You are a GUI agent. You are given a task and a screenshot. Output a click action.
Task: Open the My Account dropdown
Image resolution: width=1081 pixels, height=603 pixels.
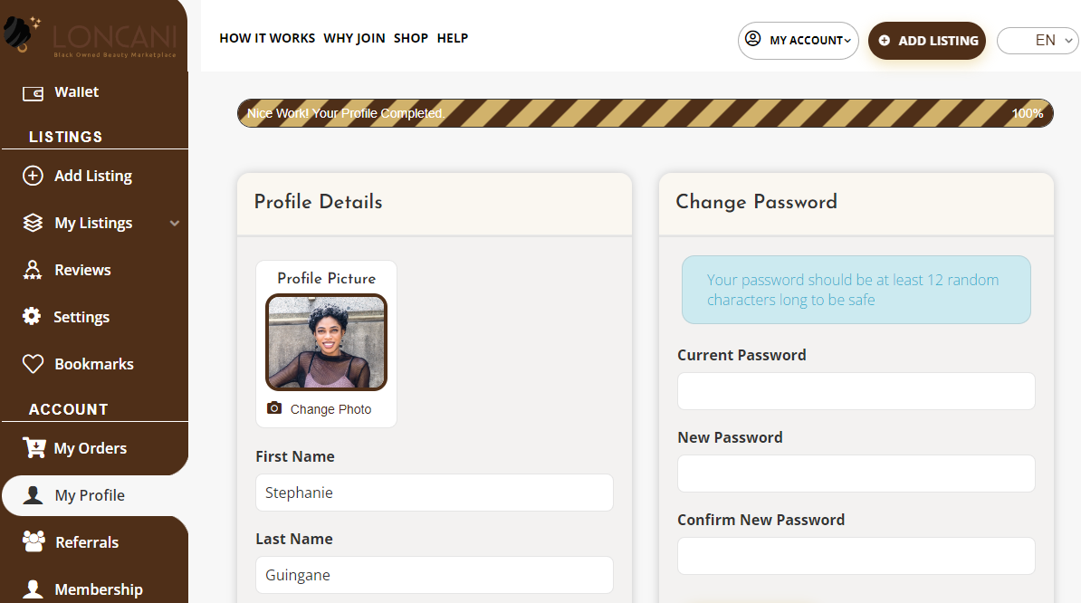coord(798,41)
